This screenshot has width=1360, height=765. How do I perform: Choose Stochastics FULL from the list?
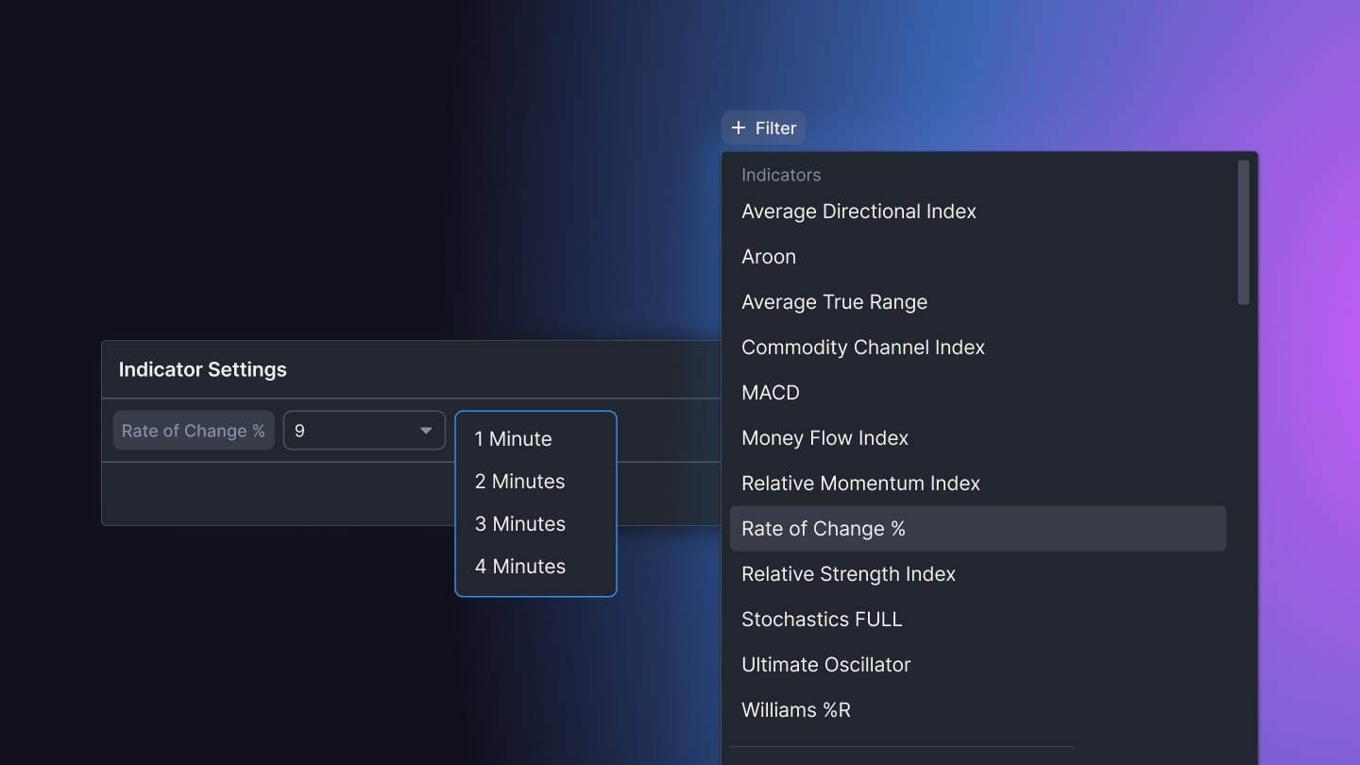(822, 620)
